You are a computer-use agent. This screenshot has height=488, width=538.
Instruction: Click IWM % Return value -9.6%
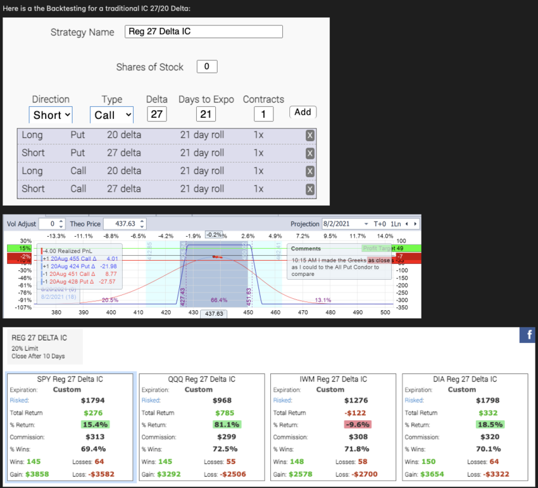pos(358,425)
